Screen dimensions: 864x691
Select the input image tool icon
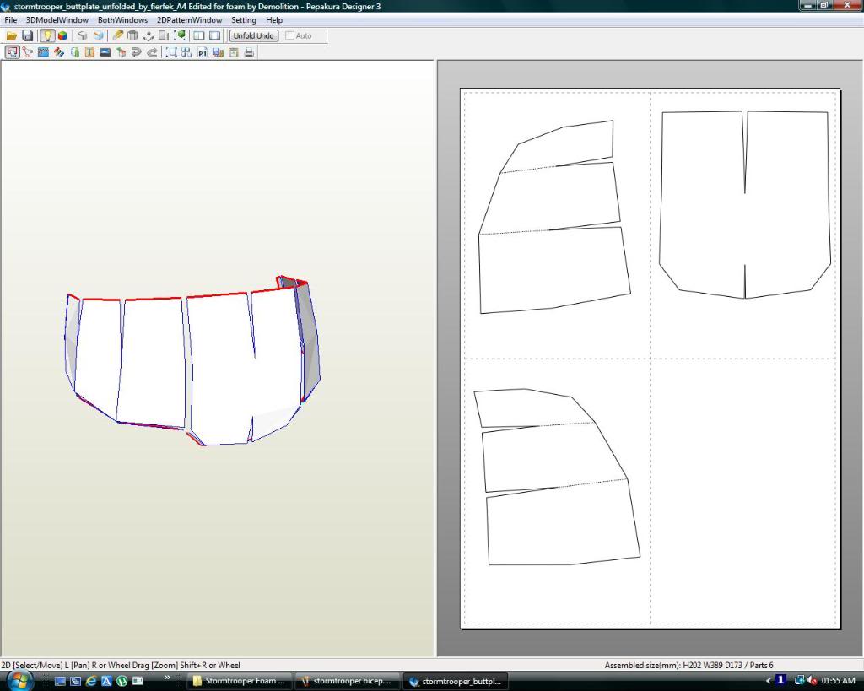coord(105,52)
